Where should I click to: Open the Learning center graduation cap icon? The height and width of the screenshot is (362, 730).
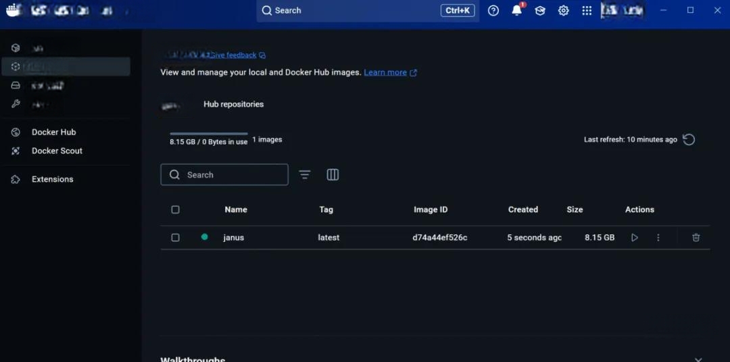click(x=540, y=10)
